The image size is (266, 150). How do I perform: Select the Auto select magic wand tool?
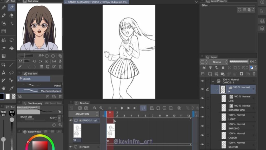tap(3, 48)
